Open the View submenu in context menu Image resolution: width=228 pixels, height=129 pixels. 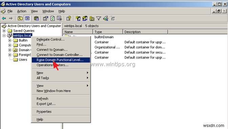[61, 86]
